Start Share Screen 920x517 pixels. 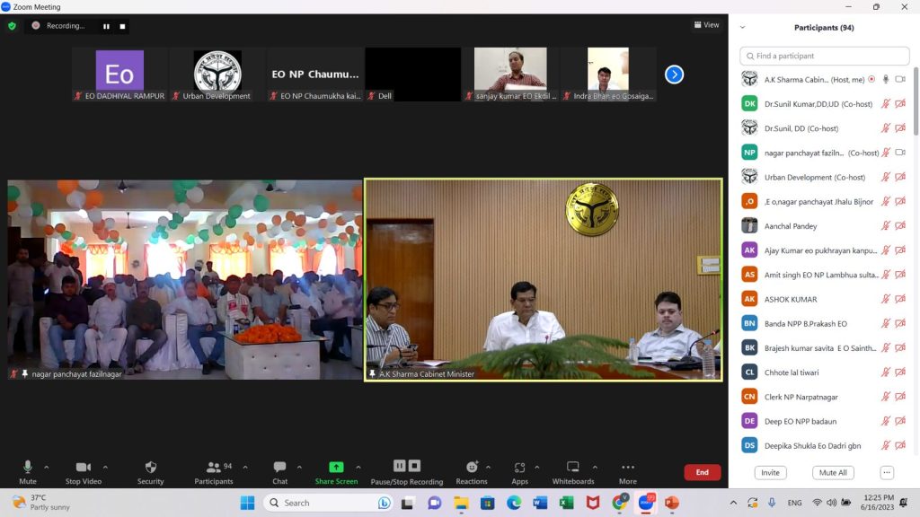[x=336, y=472]
